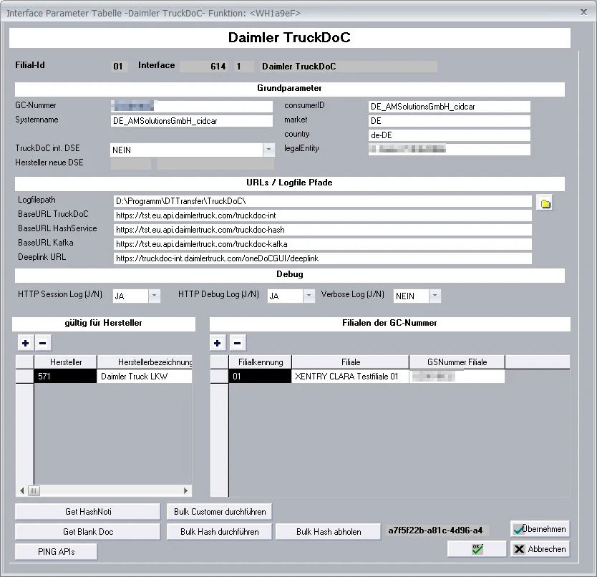597x577 pixels.
Task: Click Bulk Hash abholen
Action: click(x=329, y=532)
